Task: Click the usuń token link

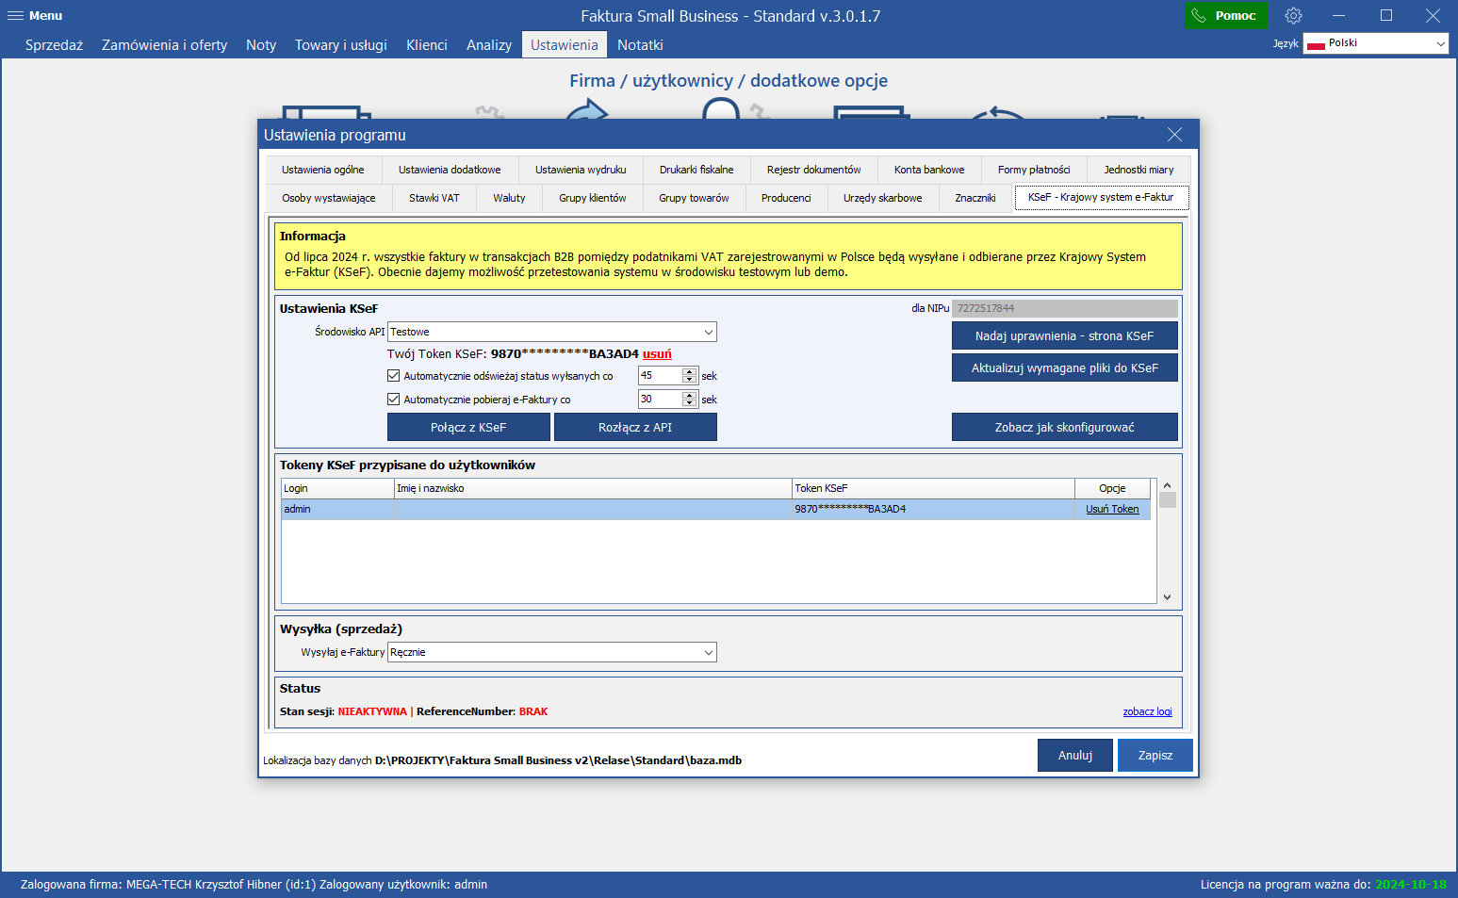Action: click(657, 354)
